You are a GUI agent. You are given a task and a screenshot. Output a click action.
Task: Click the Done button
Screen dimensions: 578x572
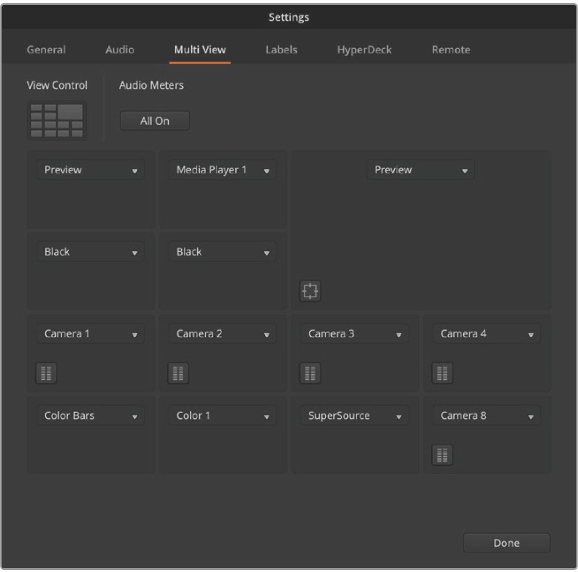506,543
